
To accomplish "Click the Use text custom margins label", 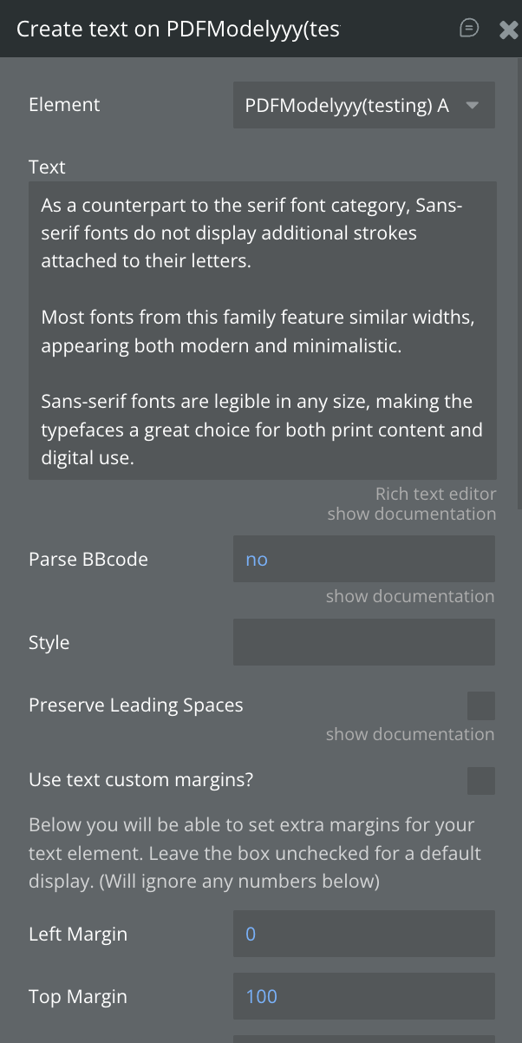I will tap(140, 779).
